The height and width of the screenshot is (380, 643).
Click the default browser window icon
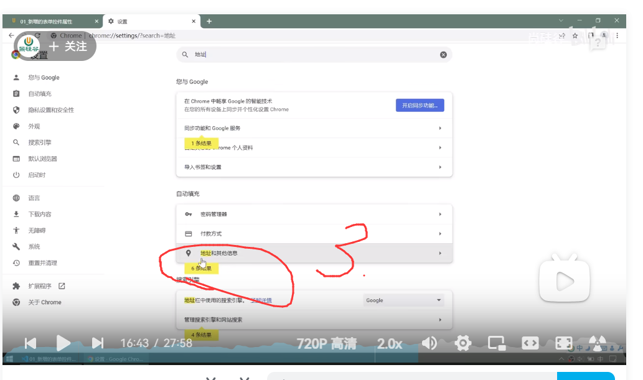pyautogui.click(x=16, y=159)
